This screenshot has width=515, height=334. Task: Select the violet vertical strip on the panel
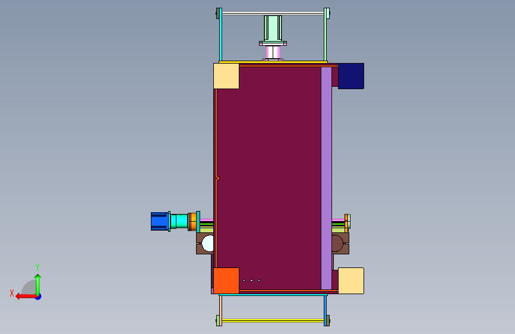[x=326, y=178]
